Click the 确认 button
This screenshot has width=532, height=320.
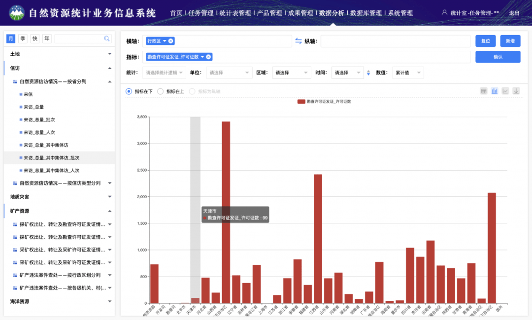pyautogui.click(x=498, y=57)
